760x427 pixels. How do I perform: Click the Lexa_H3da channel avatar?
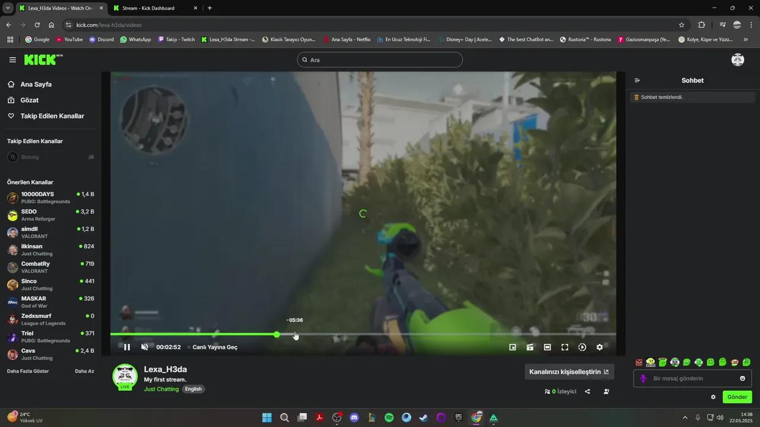tap(125, 377)
